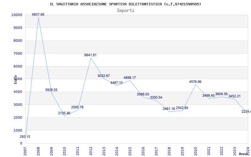This screenshot has height=157, width=251.
Task: Select the x-axis year 2009
Action: point(51,151)
